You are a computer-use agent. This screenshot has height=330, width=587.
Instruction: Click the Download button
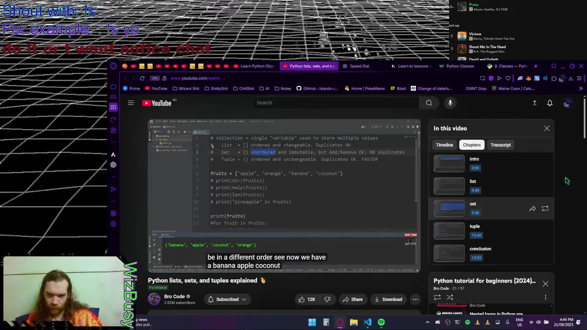[x=388, y=299]
